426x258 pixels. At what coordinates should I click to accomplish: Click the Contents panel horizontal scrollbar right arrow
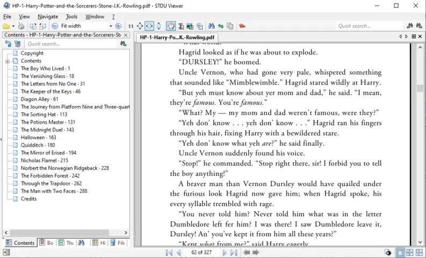click(126, 233)
